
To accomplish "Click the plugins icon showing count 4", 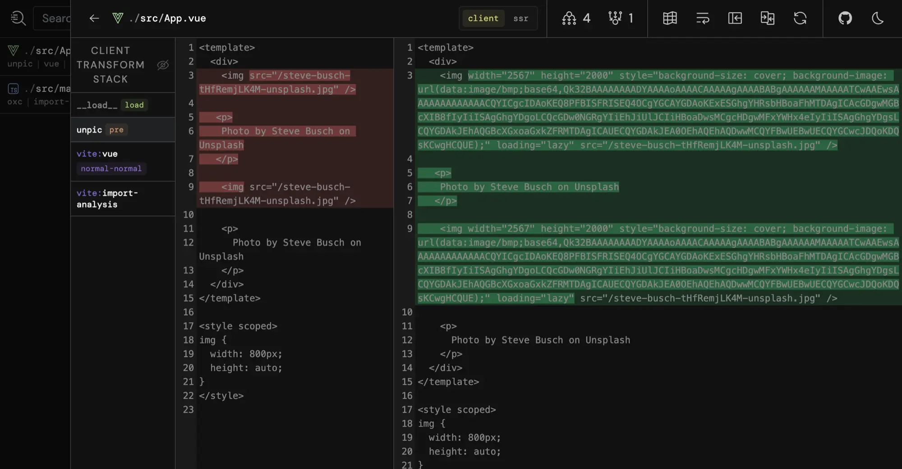I will [x=575, y=18].
